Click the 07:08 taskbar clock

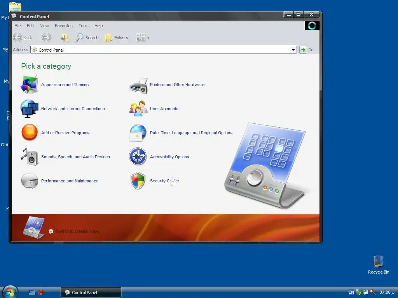tap(387, 293)
